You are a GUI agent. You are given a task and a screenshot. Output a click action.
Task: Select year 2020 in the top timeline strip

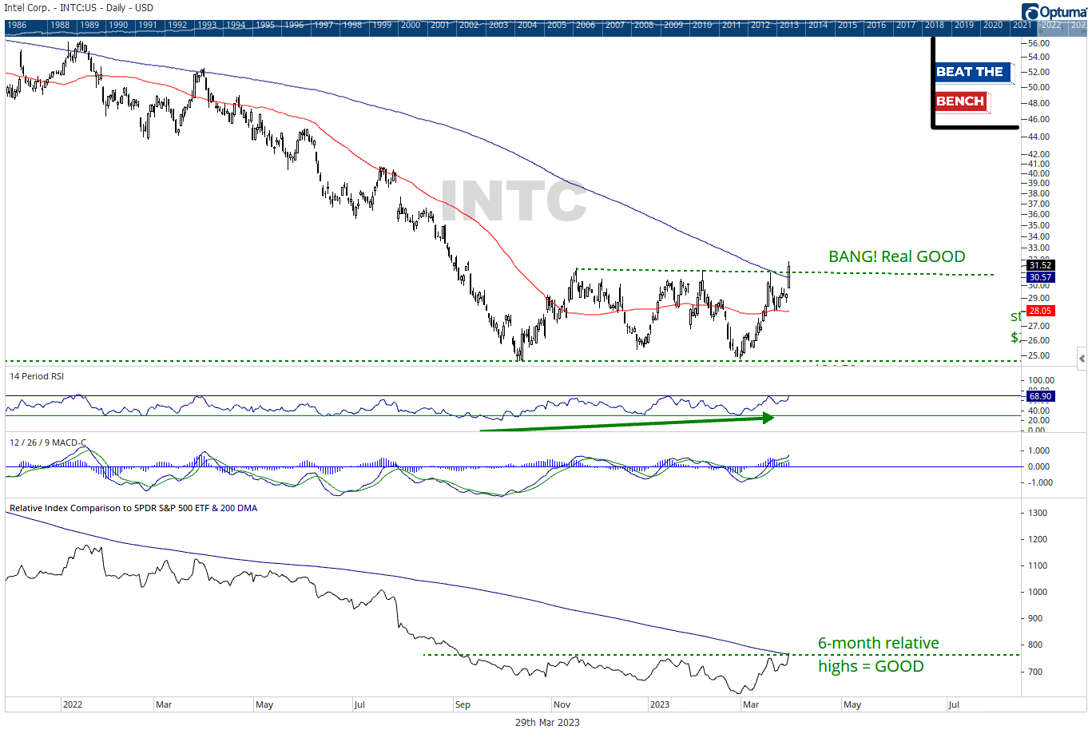[x=993, y=25]
